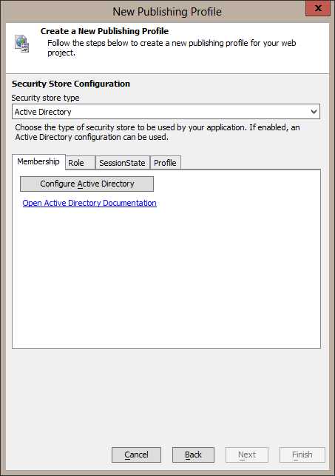335x476 pixels.
Task: Click the security store description text
Action: [x=158, y=132]
